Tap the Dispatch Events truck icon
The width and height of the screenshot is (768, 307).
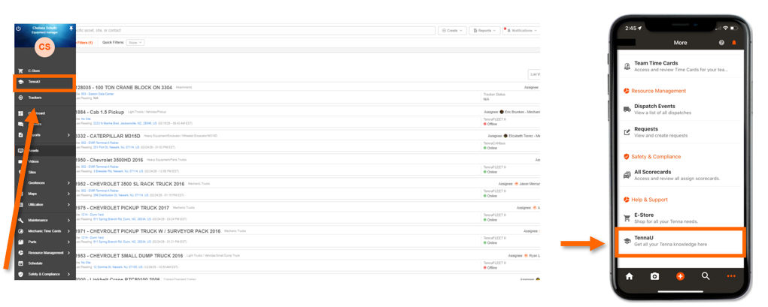(627, 110)
